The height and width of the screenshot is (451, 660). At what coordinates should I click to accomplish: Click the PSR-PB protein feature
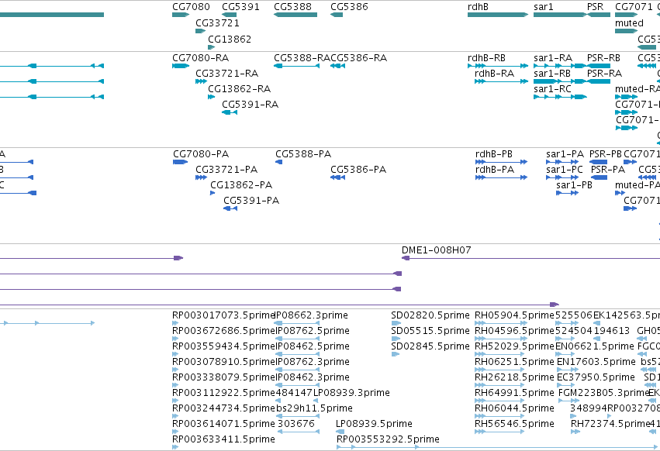coord(598,162)
